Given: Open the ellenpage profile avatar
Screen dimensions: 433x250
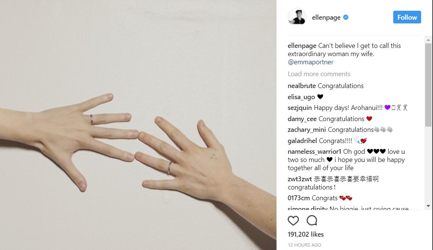Looking at the screenshot, I should [x=297, y=17].
